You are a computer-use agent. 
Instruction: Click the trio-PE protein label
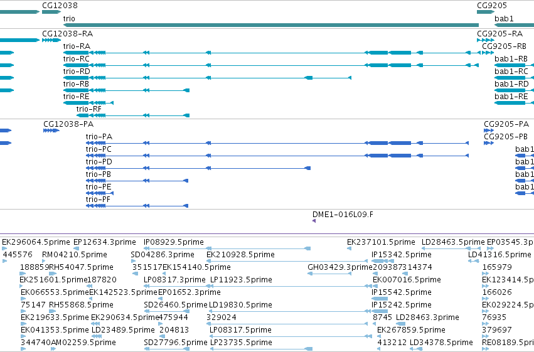click(99, 187)
